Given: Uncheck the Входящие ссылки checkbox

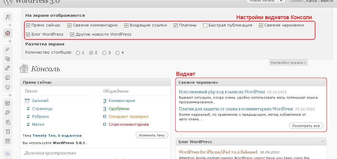Looking at the screenshot, I should 126,25.
